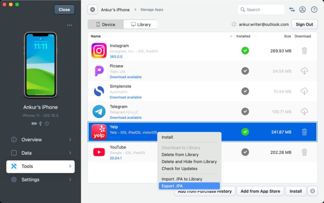The image size is (324, 203).
Task: Download Picsew via its cloud icon
Action: 304,71
